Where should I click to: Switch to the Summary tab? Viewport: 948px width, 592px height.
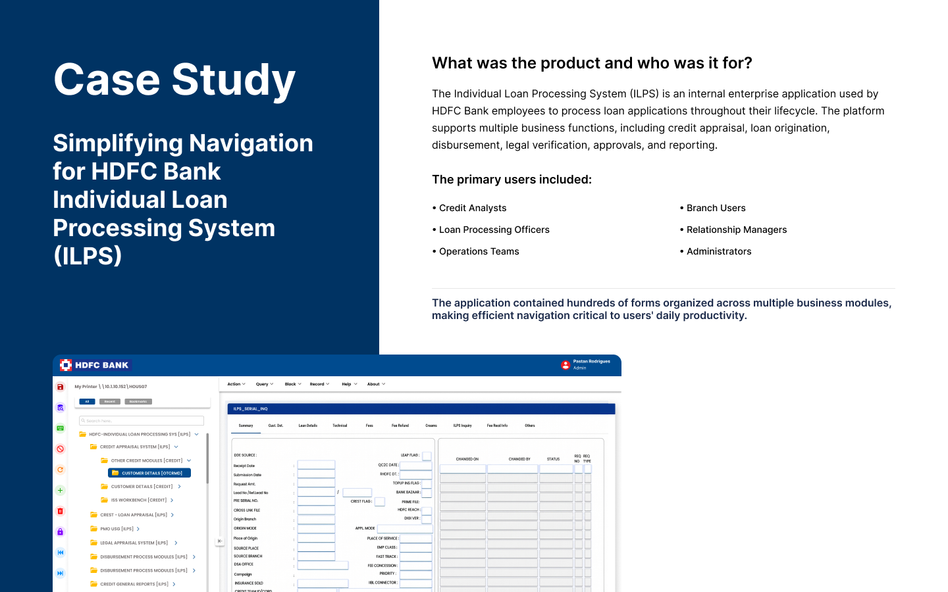(x=246, y=426)
